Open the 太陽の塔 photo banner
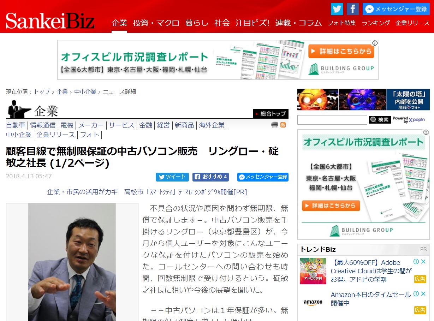Image resolution: width=434 pixels, height=321 pixels. (363, 100)
